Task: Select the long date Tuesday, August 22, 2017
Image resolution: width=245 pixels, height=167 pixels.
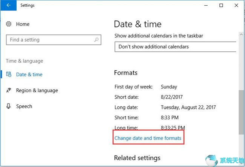Action: coord(188,107)
